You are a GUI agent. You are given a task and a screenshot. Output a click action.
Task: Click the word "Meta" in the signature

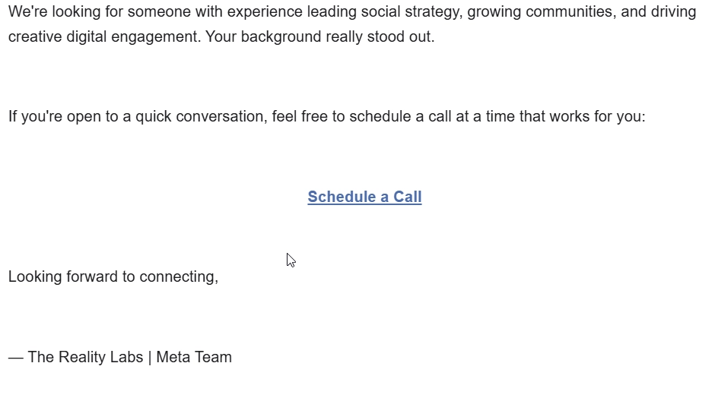(174, 357)
